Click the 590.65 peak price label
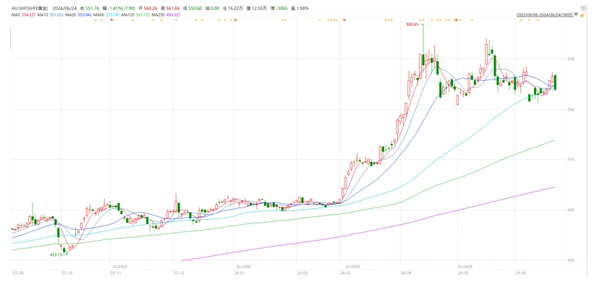Image resolution: width=594 pixels, height=287 pixels. (412, 25)
